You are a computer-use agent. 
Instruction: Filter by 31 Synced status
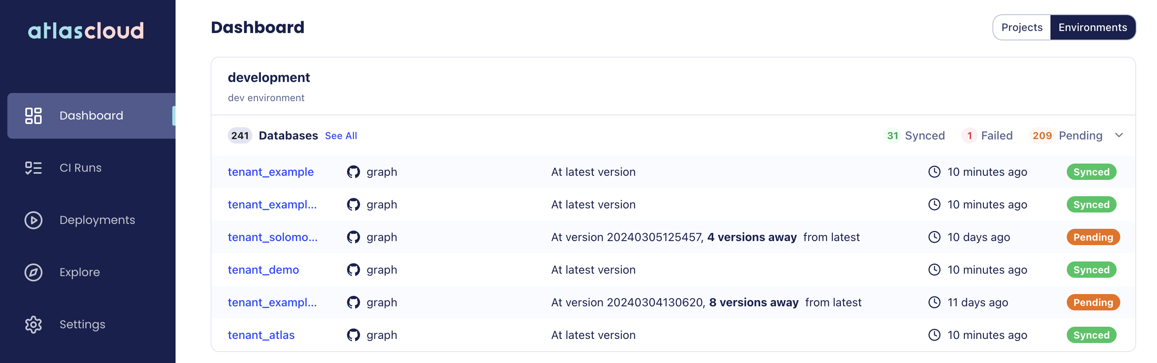pos(914,135)
